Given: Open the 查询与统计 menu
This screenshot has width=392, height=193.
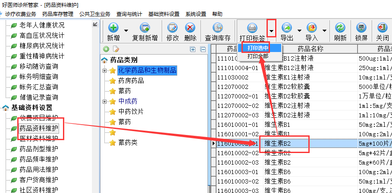Looking at the screenshot, I should click(x=129, y=14).
